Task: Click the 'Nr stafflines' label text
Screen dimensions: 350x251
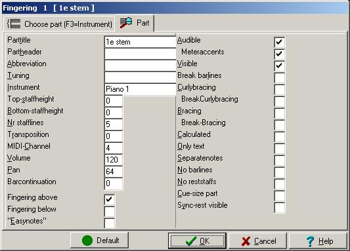Action: [x=26, y=123]
